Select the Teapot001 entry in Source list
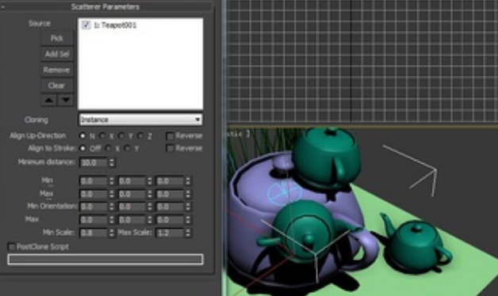 [x=115, y=25]
